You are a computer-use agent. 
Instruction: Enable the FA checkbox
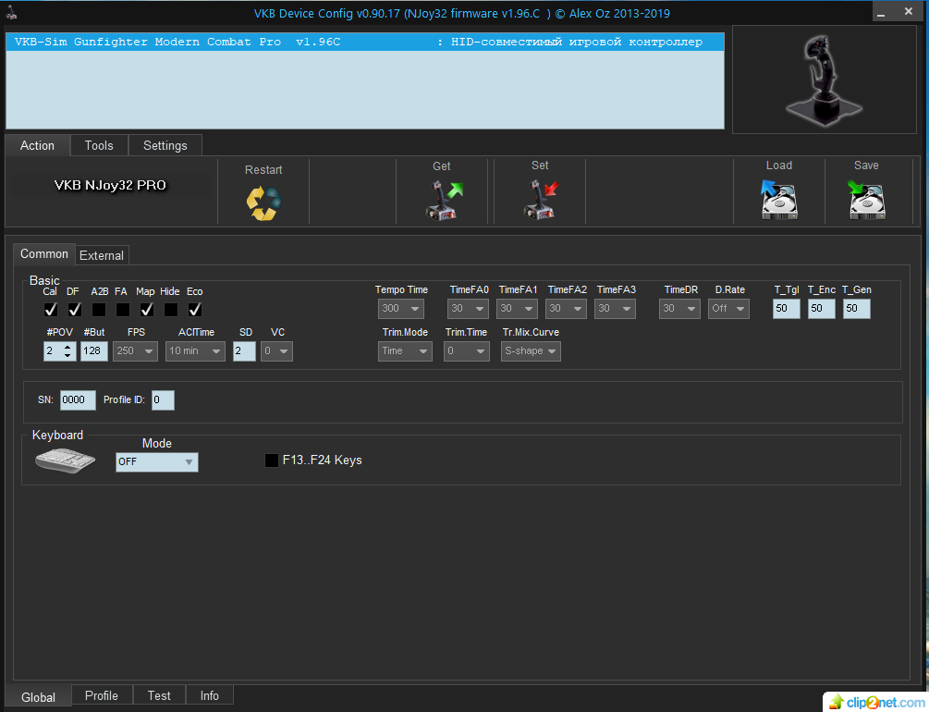[123, 310]
